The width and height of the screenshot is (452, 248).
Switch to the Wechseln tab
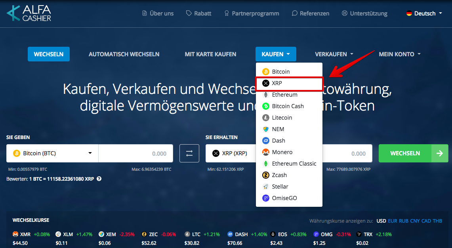(x=49, y=54)
